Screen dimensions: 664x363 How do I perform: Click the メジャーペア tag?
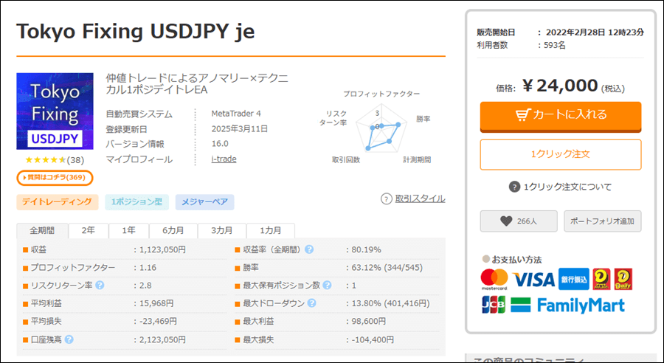tap(204, 202)
